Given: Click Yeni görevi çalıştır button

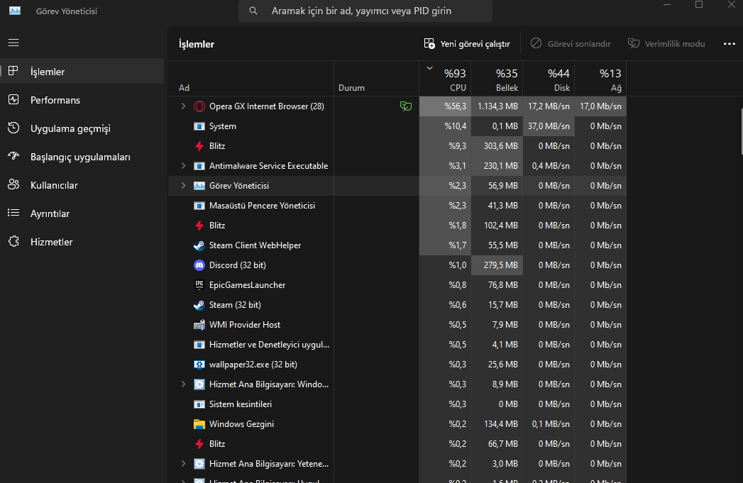Looking at the screenshot, I should [x=467, y=44].
